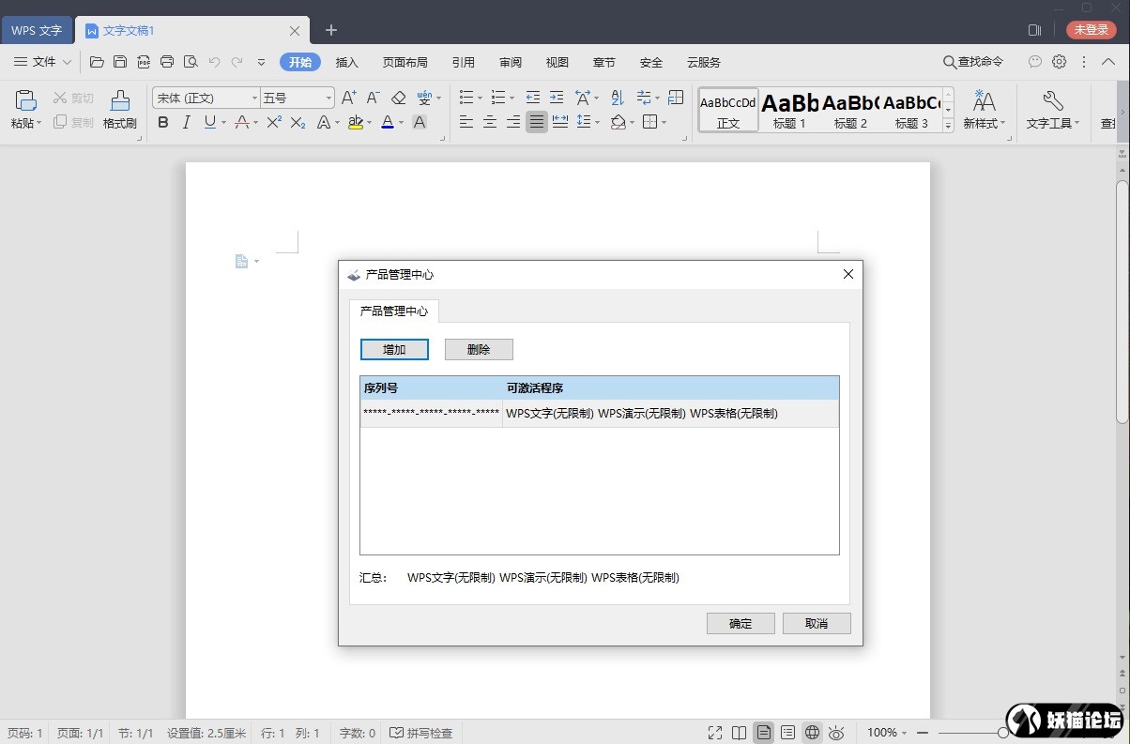1130x744 pixels.
Task: Apply the yellow text highlight color
Action: click(355, 122)
